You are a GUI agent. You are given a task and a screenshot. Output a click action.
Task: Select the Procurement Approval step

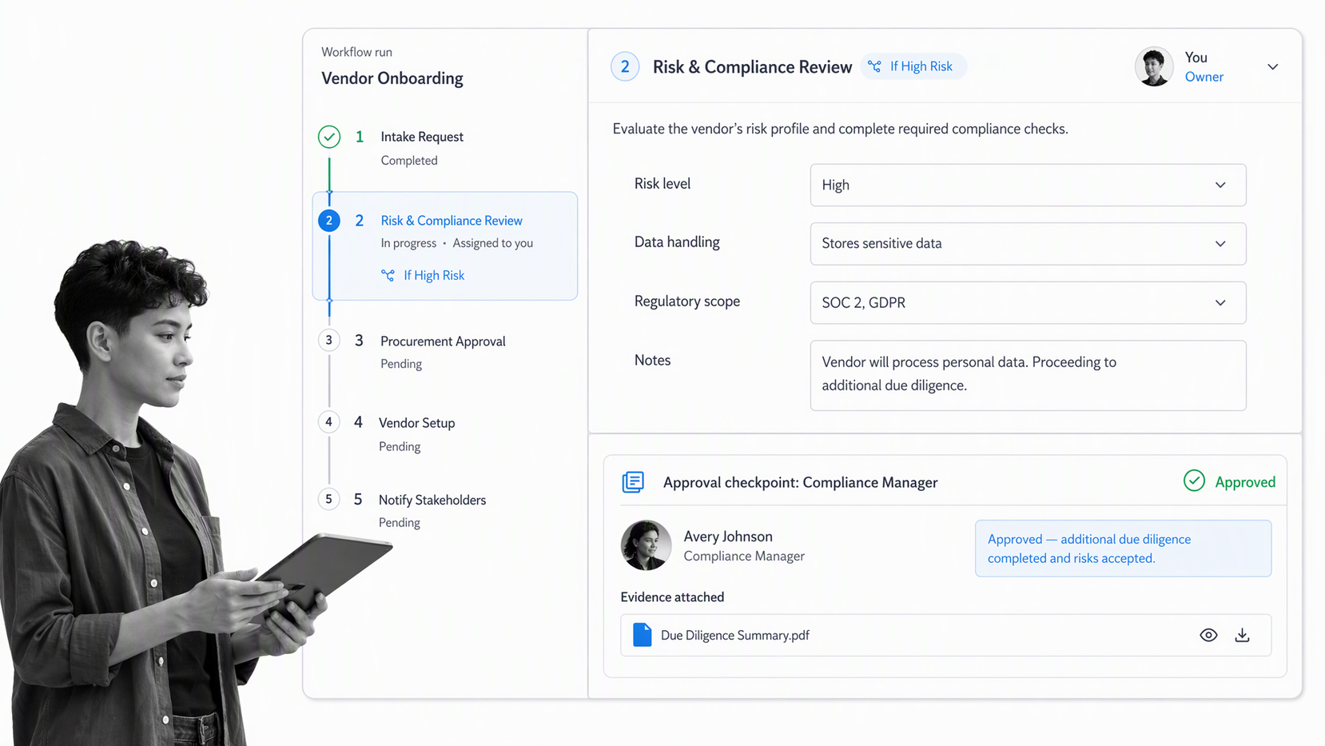(443, 341)
